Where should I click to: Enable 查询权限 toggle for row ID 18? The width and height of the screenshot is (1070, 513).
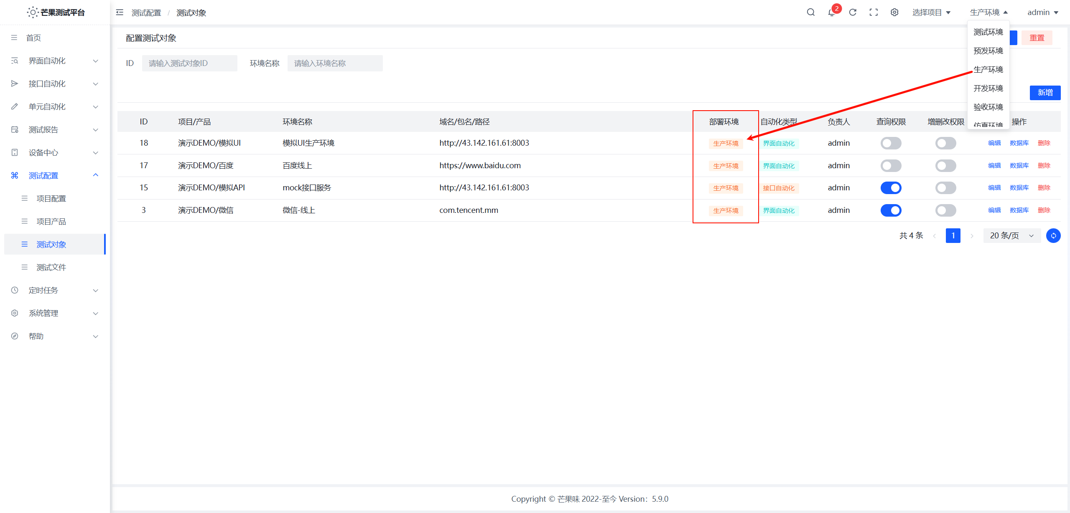[x=891, y=143]
